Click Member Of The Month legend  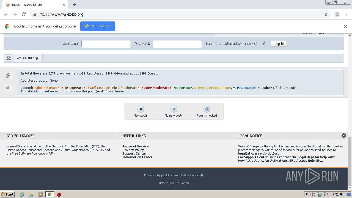(x=277, y=88)
